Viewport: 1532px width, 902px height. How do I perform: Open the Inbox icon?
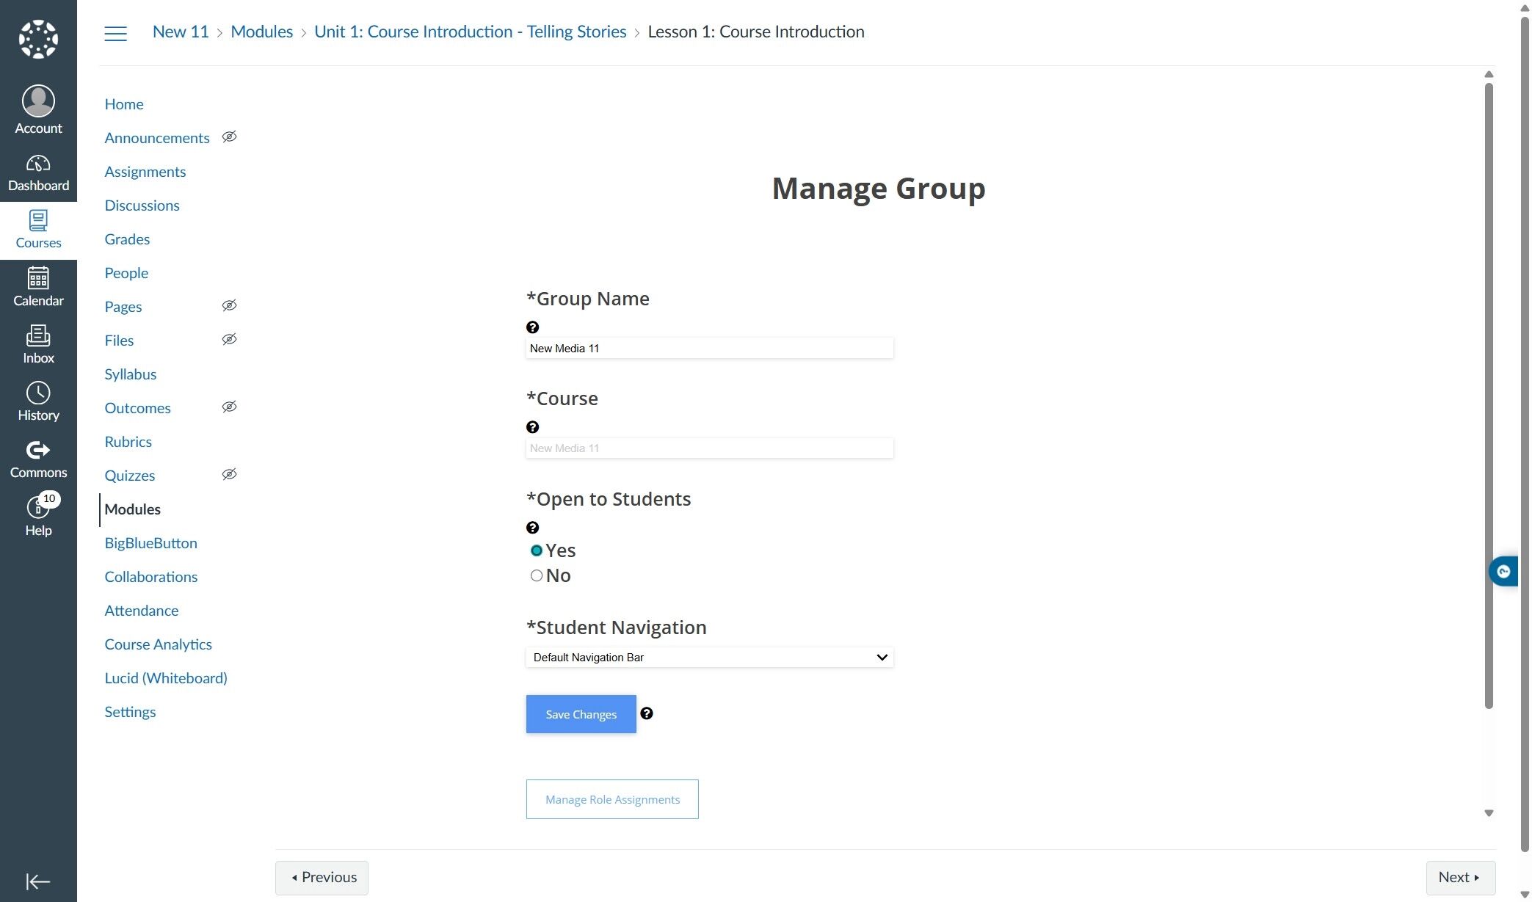[x=38, y=344]
